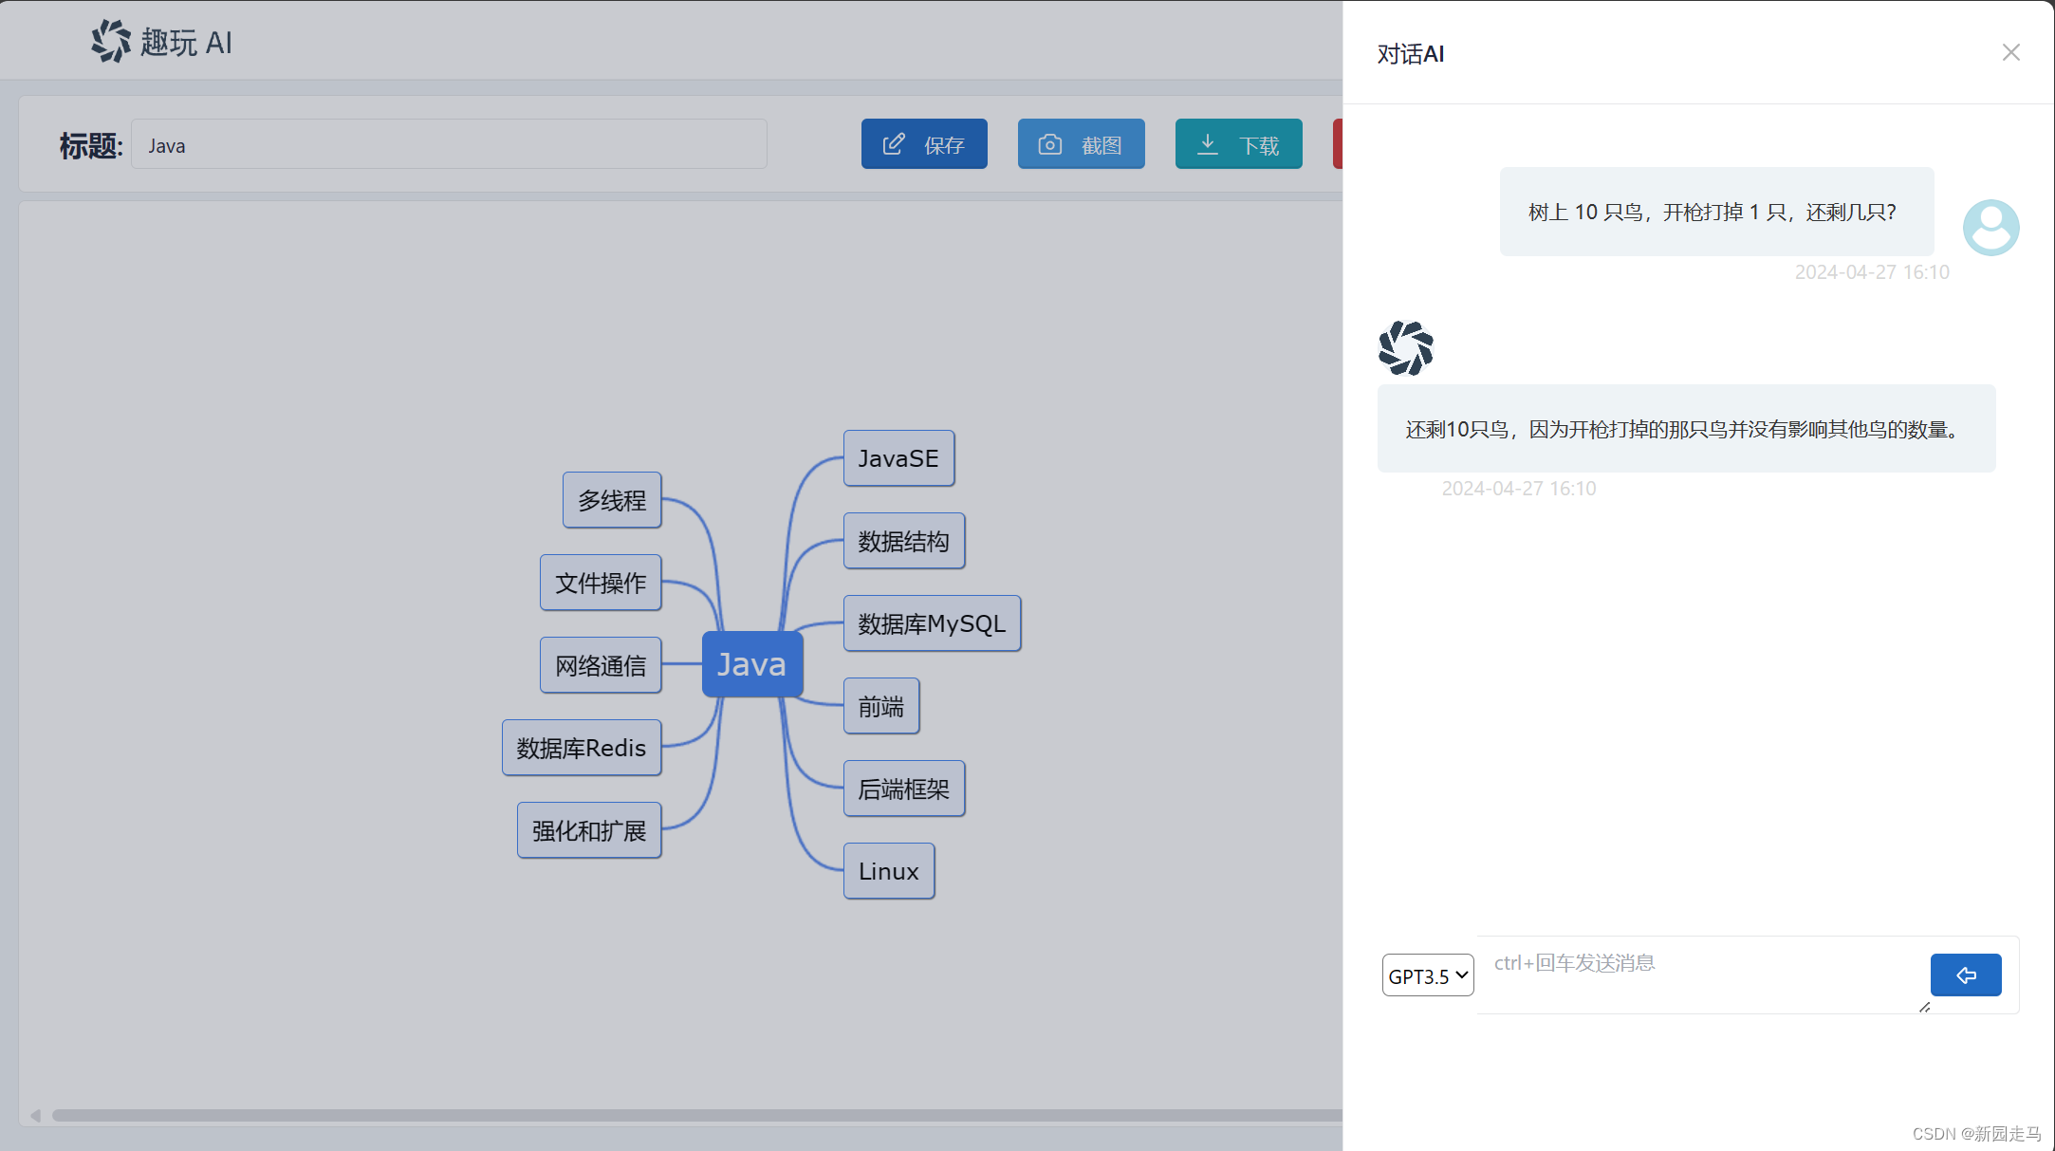Open the GPT3.5 model dropdown

[x=1427, y=975]
